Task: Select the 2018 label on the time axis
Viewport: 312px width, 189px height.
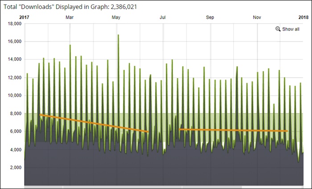Action: tap(304, 17)
